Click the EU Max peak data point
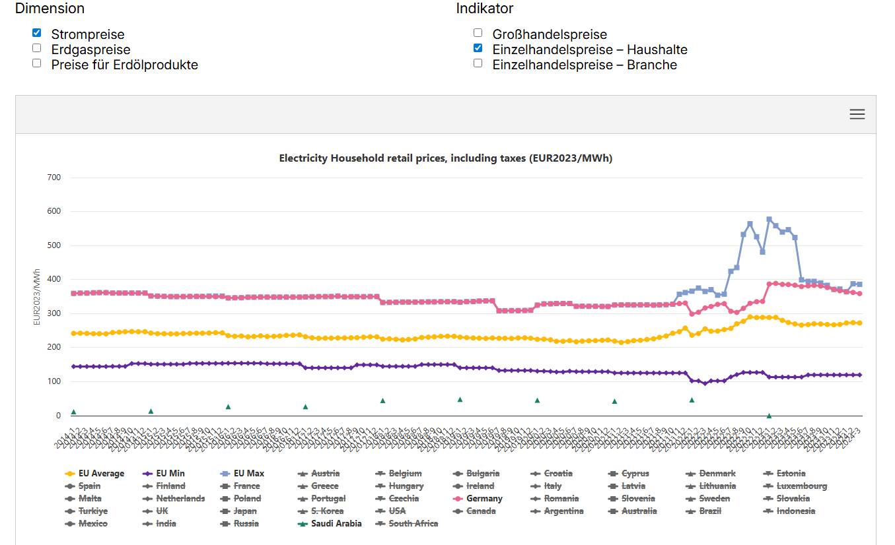Screen dimensions: 895x545 [x=769, y=219]
